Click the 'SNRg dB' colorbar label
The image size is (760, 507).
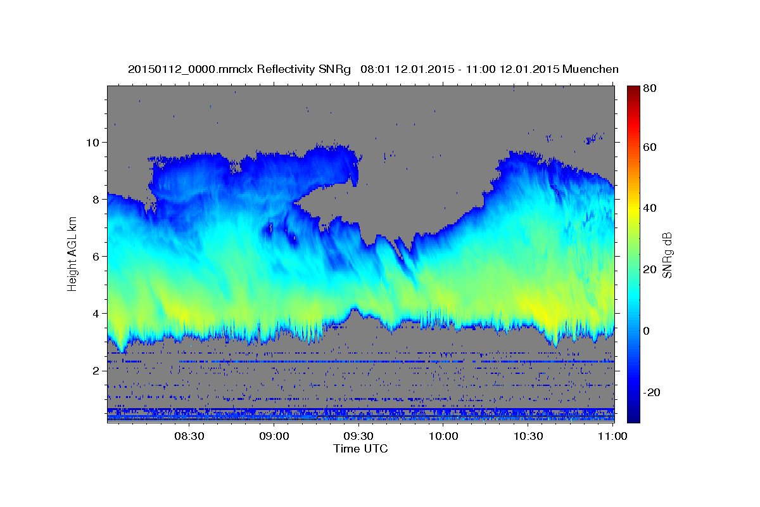coord(666,255)
